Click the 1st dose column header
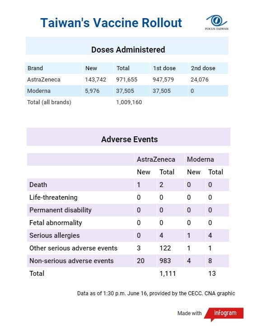The image size is (257, 327). tap(164, 68)
